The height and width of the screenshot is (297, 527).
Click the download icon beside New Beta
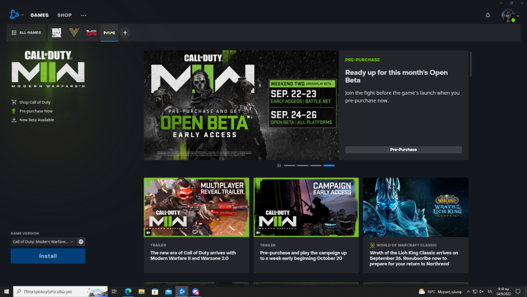point(14,120)
